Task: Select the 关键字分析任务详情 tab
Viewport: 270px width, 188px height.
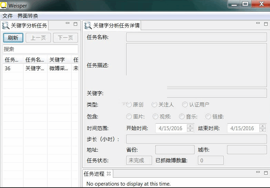Action: [112, 26]
